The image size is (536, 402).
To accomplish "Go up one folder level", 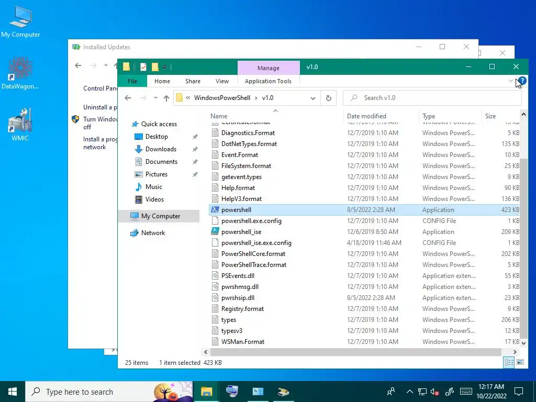I will point(166,98).
